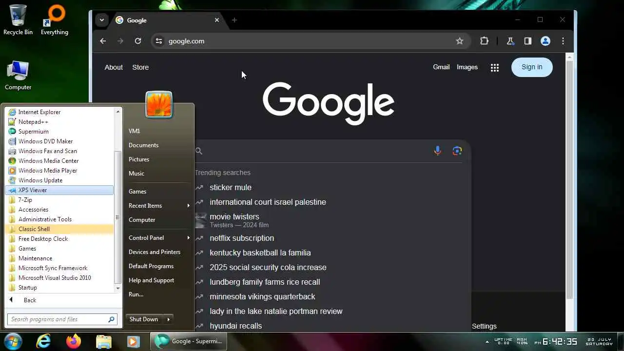Open the media player taskbar icon
The image size is (624, 351).
pos(133,341)
